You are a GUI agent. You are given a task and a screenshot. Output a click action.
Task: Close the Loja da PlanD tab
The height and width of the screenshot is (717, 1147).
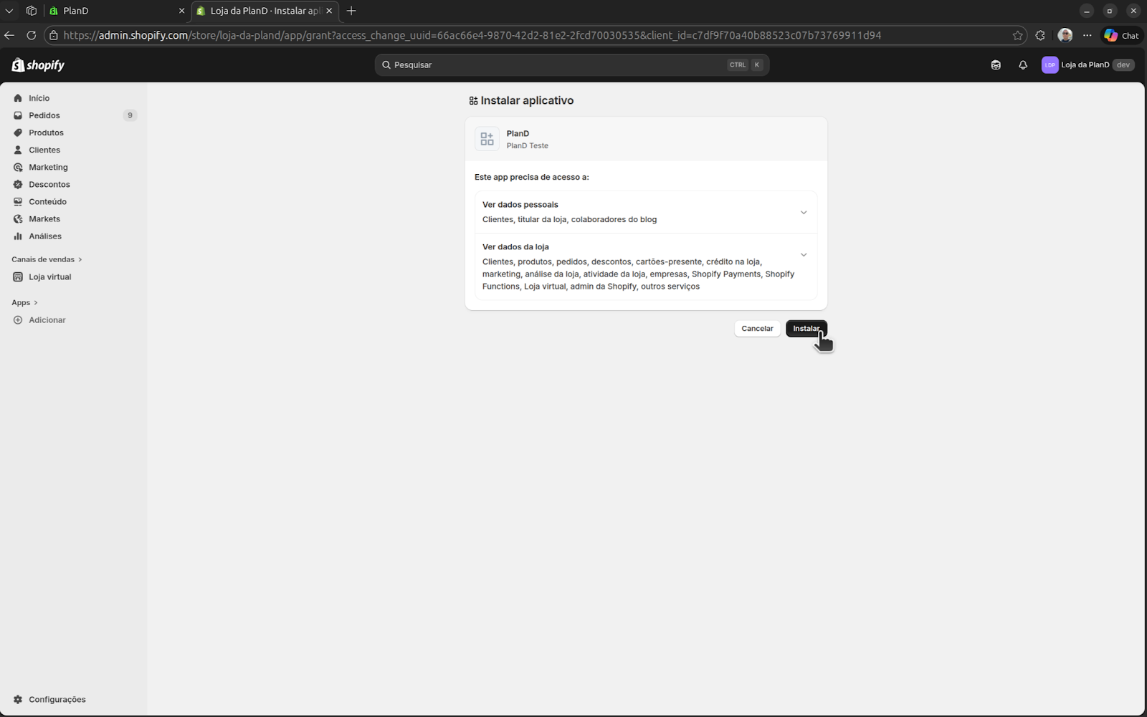coord(329,11)
